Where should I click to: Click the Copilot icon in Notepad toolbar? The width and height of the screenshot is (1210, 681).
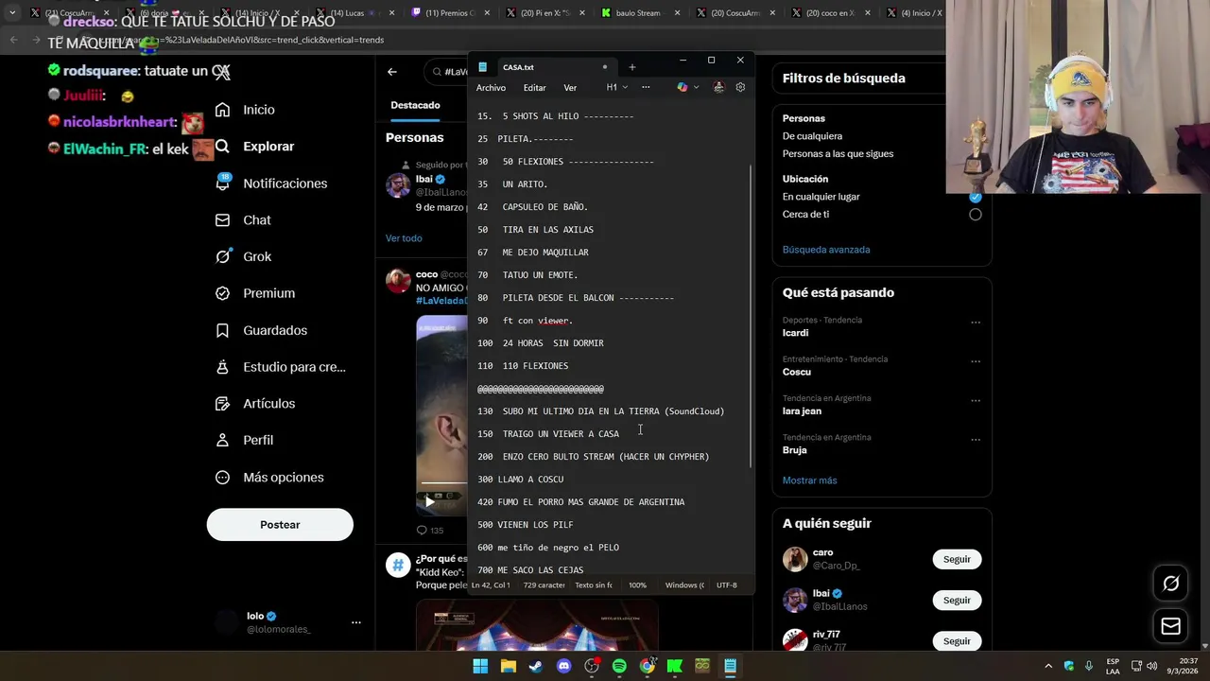(x=683, y=87)
